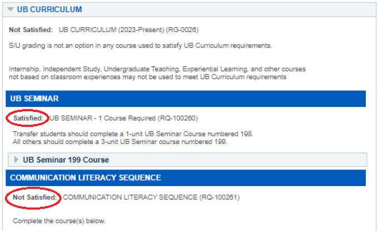Click "Complete the course(s) below." text
The image size is (378, 231).
click(59, 221)
